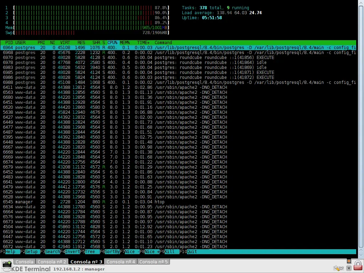
Task: Select apache2 process PID 5638
Action: pos(178,112)
